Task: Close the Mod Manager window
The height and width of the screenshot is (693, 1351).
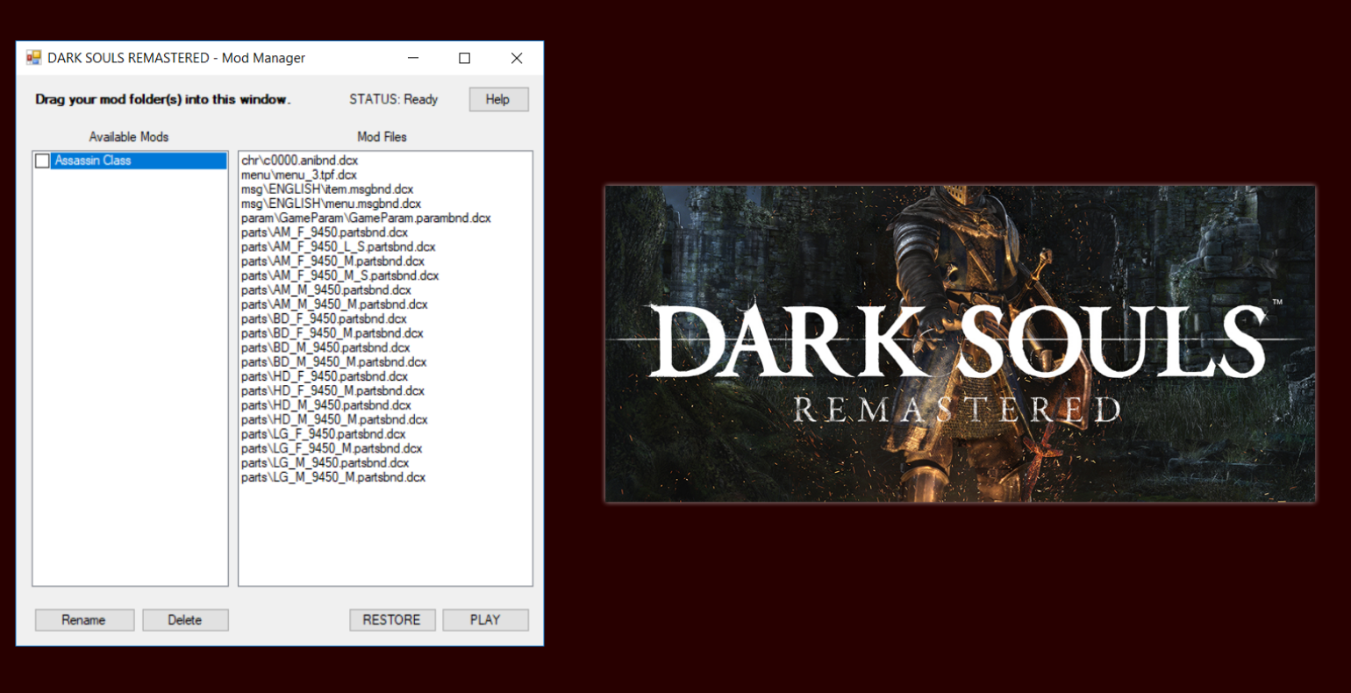Action: (517, 58)
